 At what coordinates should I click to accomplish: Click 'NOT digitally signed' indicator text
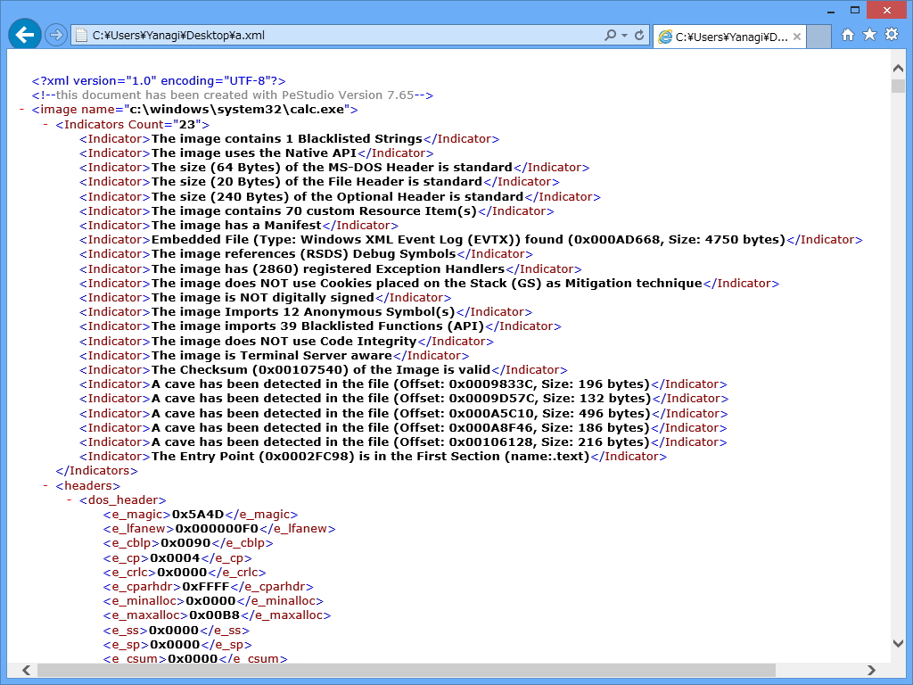point(263,298)
